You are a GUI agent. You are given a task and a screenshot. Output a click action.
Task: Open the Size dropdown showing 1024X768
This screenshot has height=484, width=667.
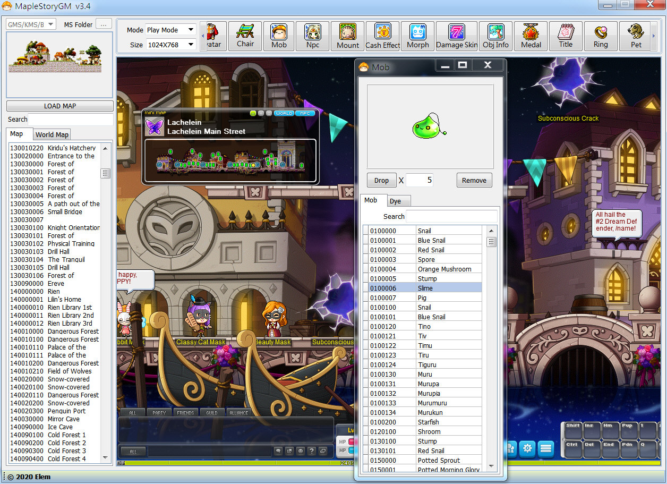click(x=170, y=45)
